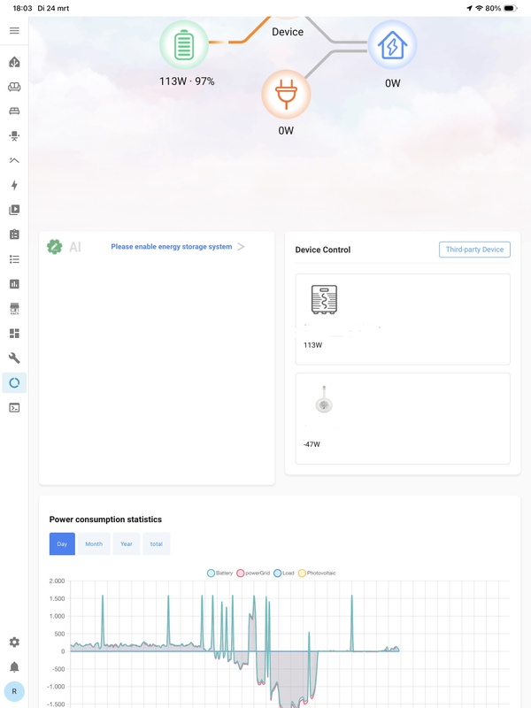Open the lightning bolt Energy panel
This screenshot has height=708, width=531.
(x=14, y=185)
